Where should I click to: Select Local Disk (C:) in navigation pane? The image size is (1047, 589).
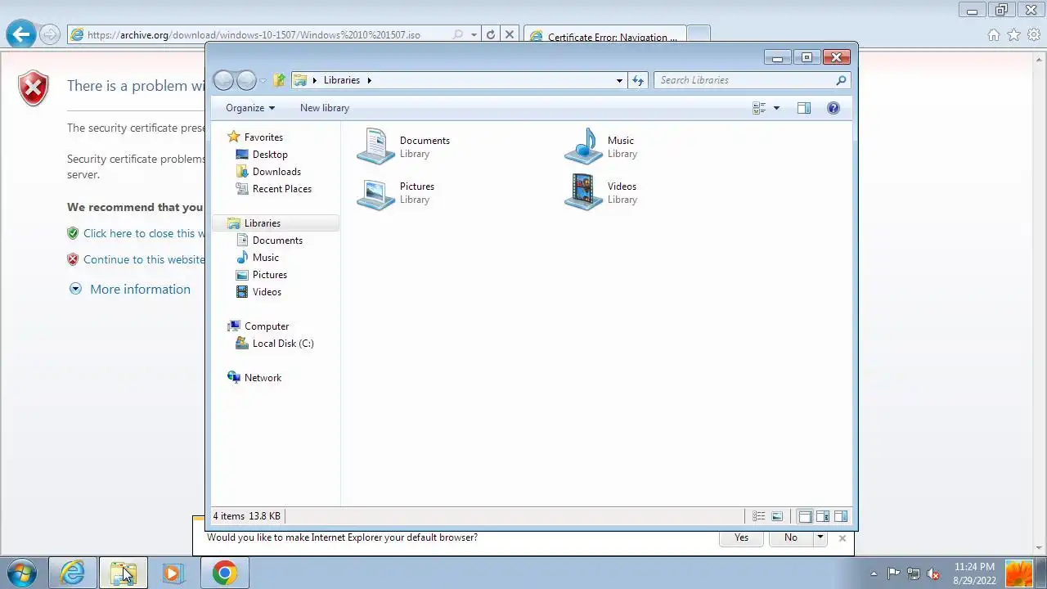283,344
